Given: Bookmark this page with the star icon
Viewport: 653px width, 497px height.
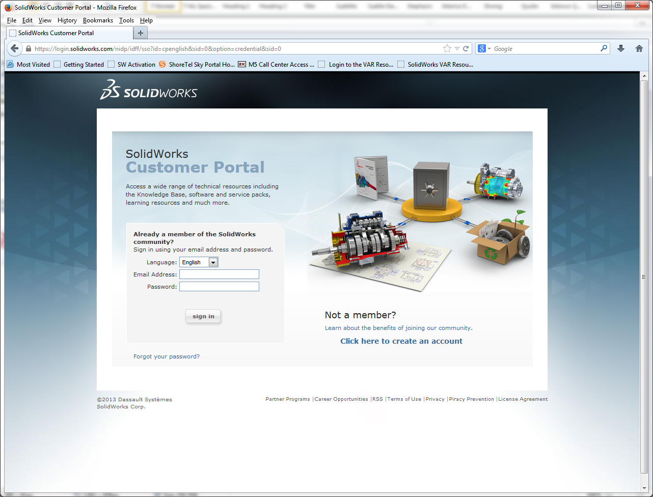Looking at the screenshot, I should 447,49.
